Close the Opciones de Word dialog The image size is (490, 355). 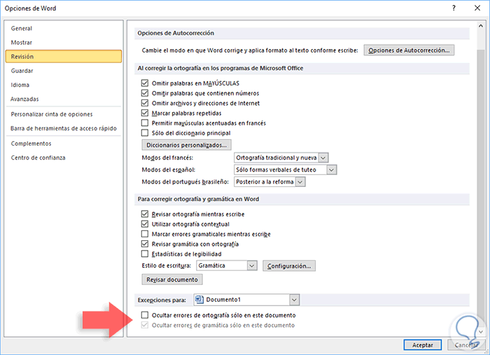pyautogui.click(x=477, y=8)
